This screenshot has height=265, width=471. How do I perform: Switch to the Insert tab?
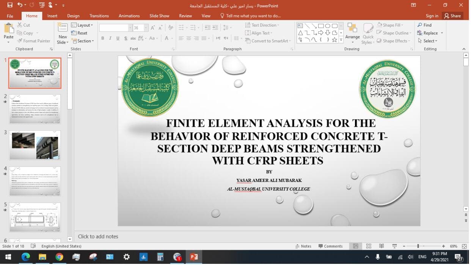[52, 16]
